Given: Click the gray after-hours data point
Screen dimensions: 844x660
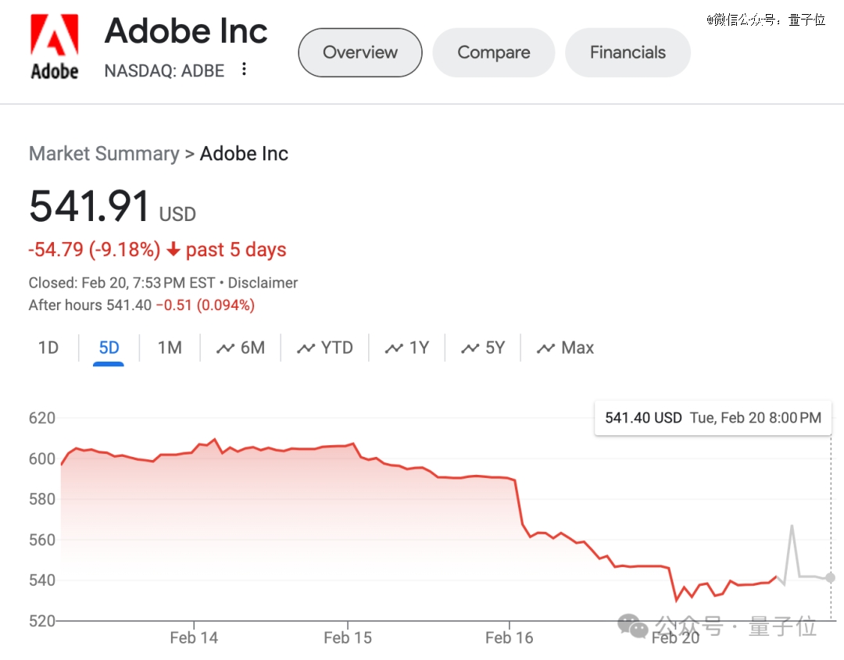Looking at the screenshot, I should [x=830, y=578].
